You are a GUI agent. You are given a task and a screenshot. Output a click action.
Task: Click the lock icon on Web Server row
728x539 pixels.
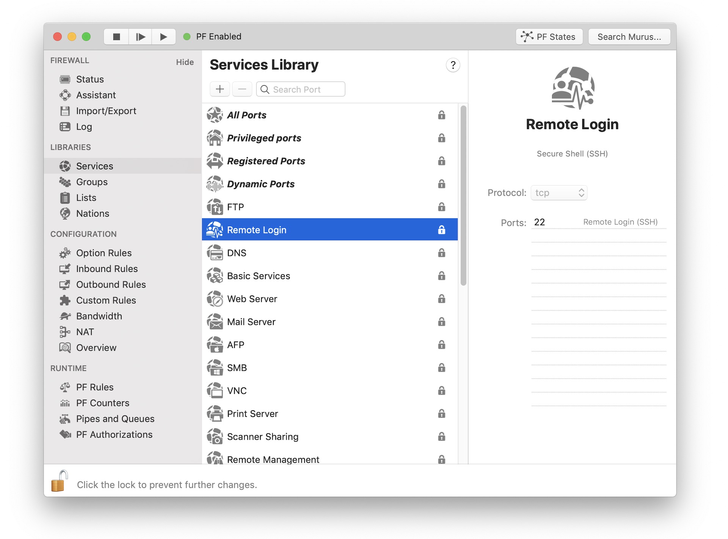coord(441,299)
